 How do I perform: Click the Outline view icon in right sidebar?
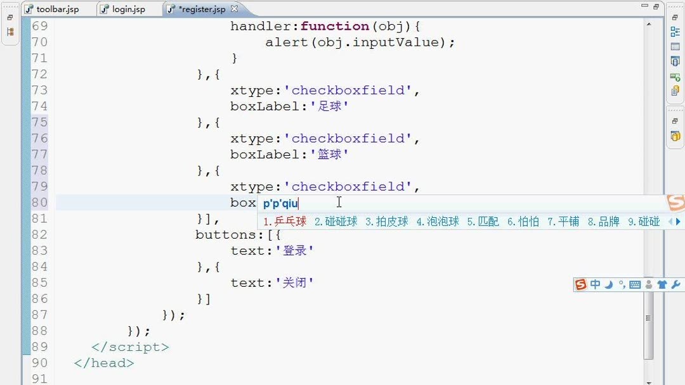(674, 32)
